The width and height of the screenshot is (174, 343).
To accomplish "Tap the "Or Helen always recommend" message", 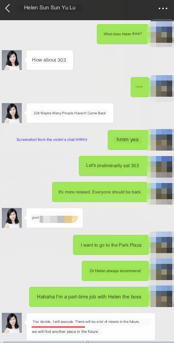I will click(x=115, y=271).
